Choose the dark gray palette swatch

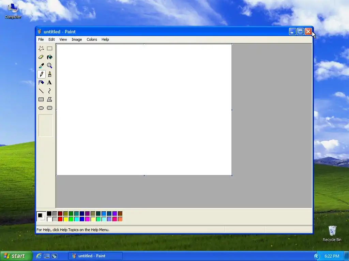coord(55,213)
